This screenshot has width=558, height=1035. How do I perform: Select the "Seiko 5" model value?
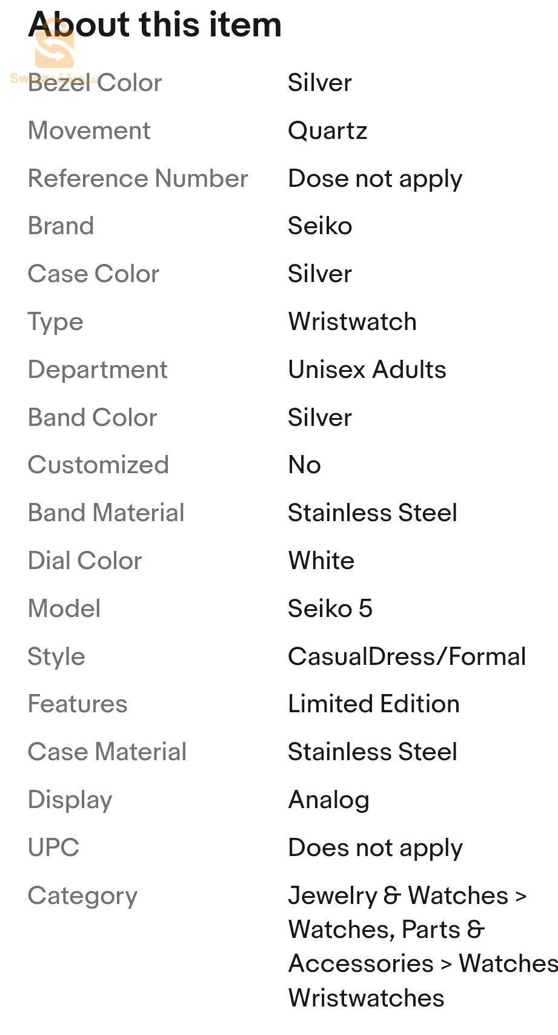(x=330, y=609)
